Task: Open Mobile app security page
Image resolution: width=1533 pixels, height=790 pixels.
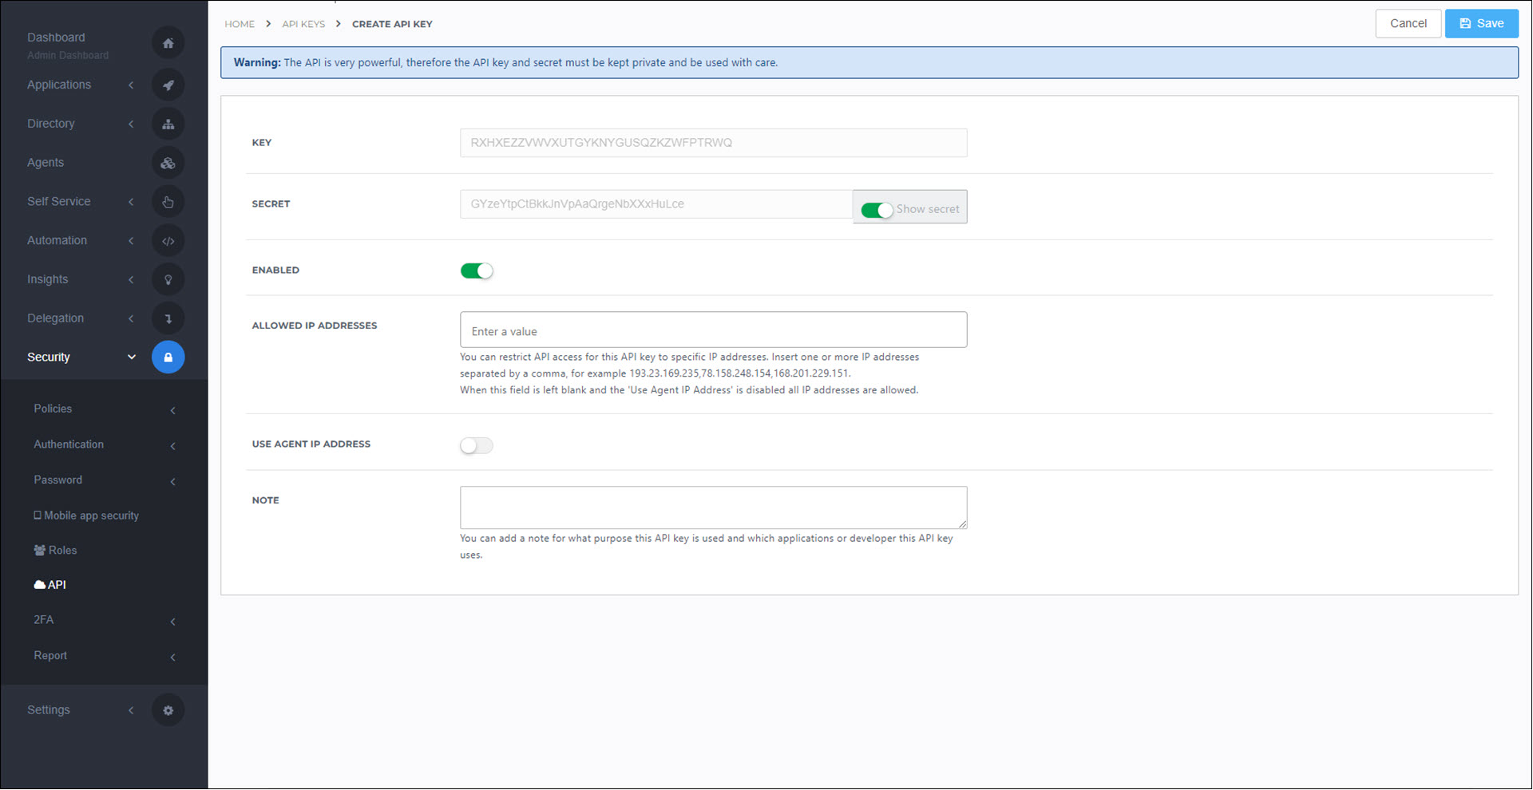Action: click(x=86, y=515)
